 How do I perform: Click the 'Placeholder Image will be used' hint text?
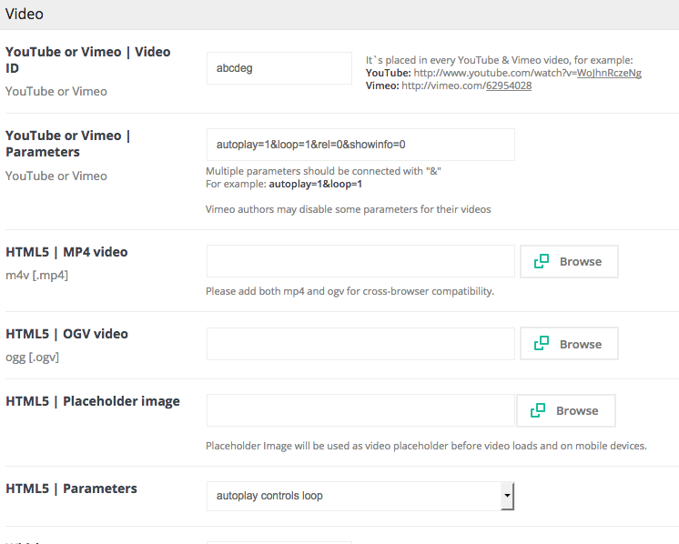pos(426,446)
